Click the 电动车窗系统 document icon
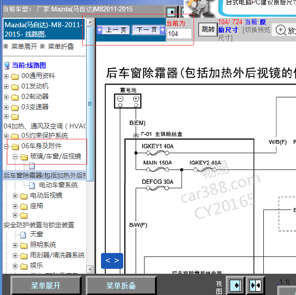The width and height of the screenshot is (296, 295). pos(32,185)
